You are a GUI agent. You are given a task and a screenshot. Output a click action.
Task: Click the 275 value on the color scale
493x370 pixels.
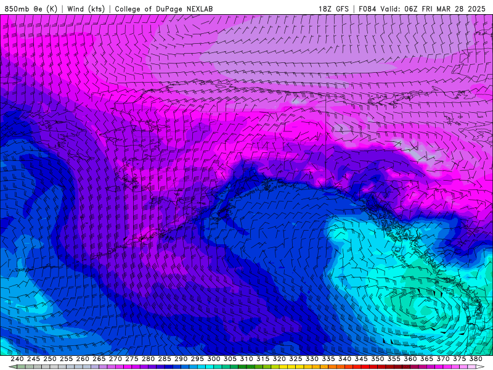[x=132, y=359]
